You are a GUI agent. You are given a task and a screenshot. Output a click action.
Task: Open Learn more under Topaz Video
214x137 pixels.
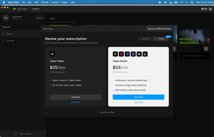(76, 102)
